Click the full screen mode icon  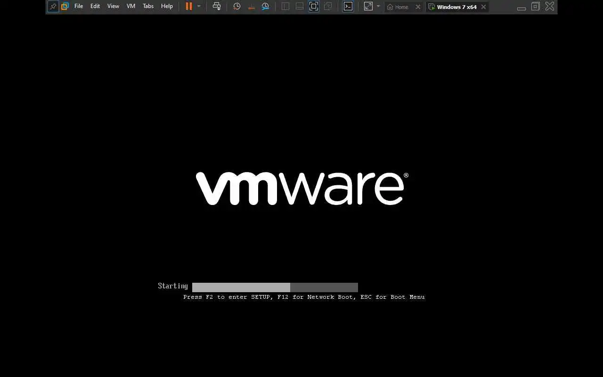[314, 7]
